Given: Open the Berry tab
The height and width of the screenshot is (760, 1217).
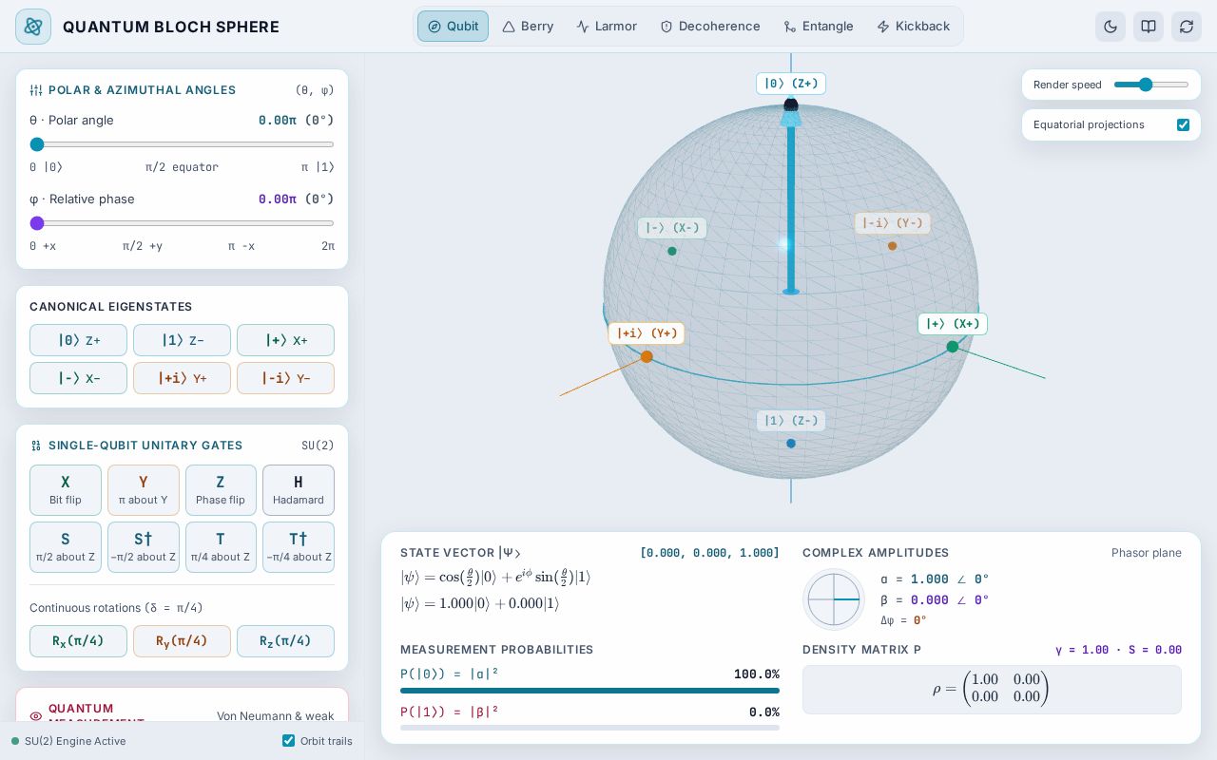Looking at the screenshot, I should pos(528,27).
